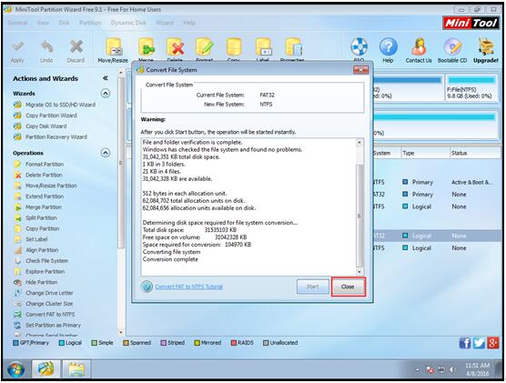Choose Extend Partition operation
Image resolution: width=506 pixels, height=383 pixels.
click(x=45, y=197)
